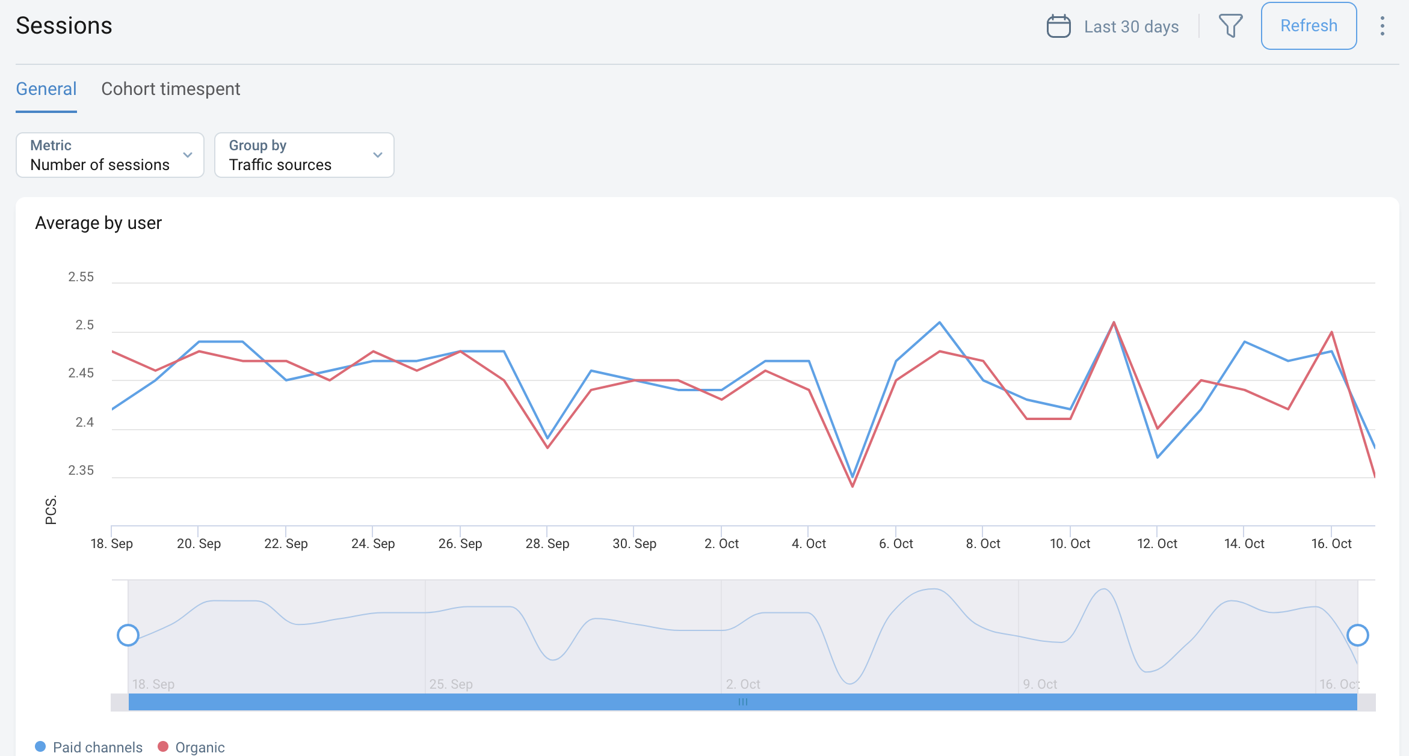Open the three-dot more options menu
The image size is (1409, 756).
[1382, 26]
